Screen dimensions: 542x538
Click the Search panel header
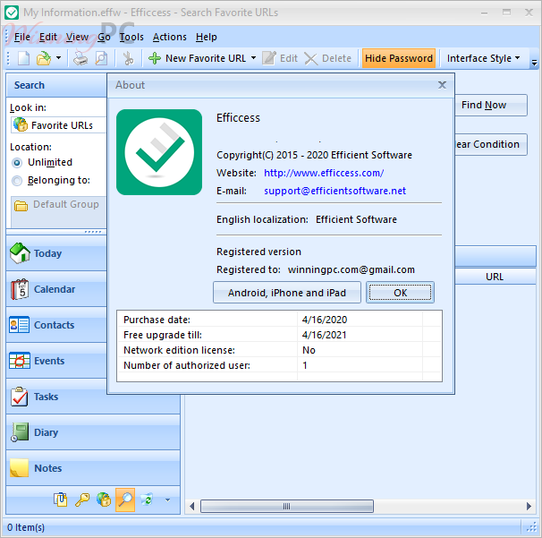click(56, 85)
